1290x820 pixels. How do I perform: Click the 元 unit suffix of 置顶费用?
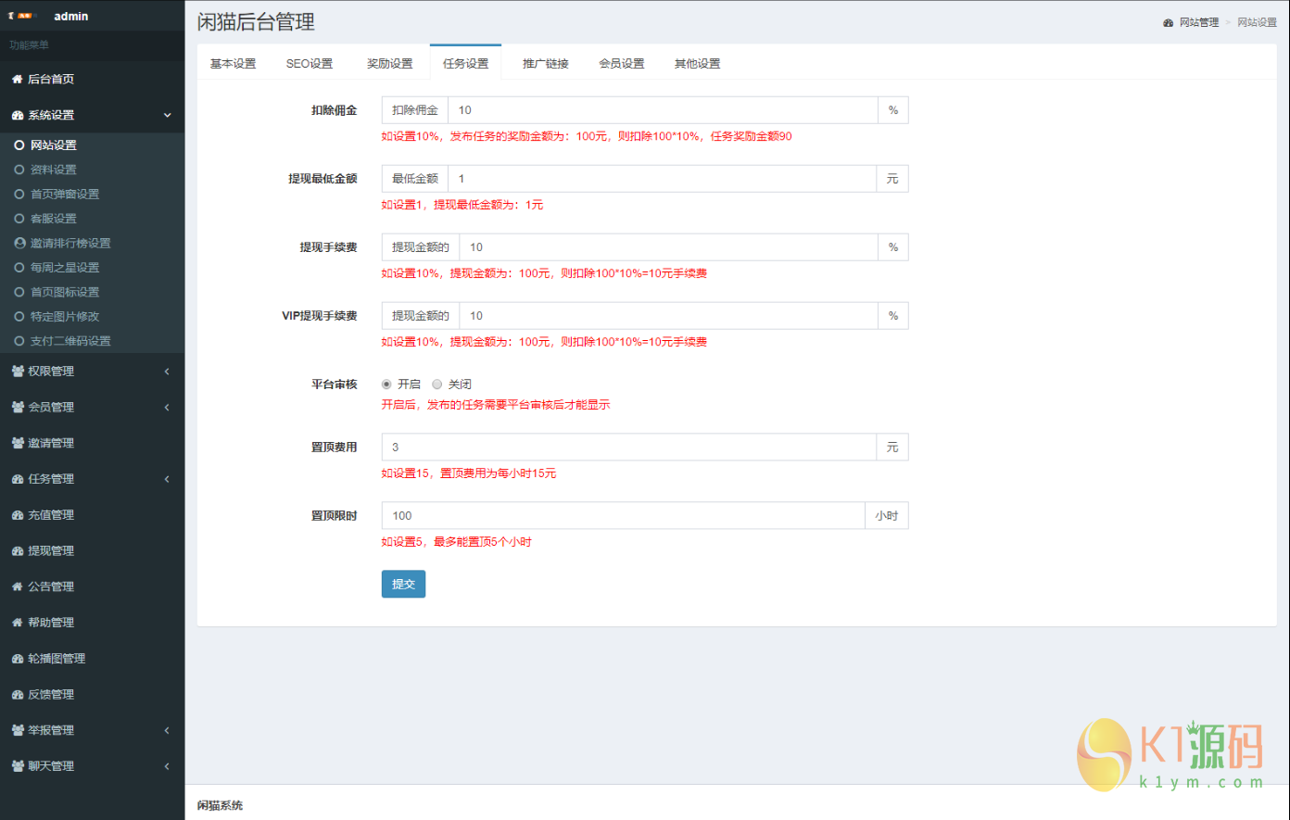[892, 448]
